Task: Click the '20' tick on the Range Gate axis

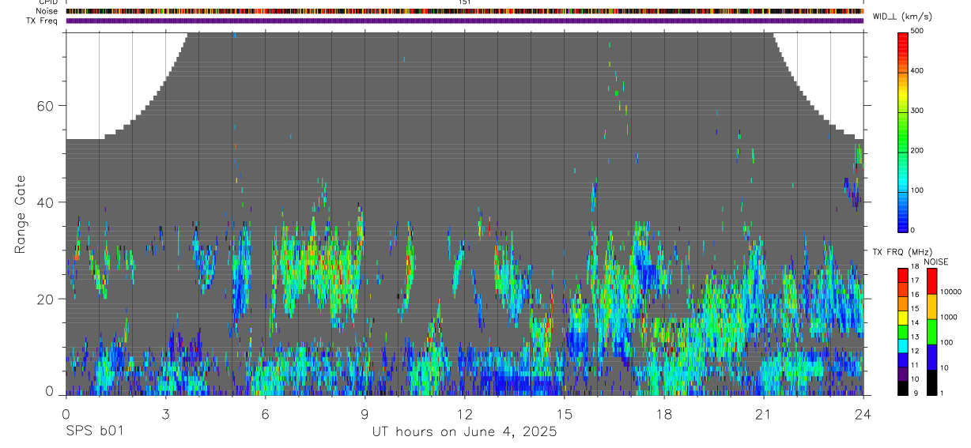Action: point(46,299)
